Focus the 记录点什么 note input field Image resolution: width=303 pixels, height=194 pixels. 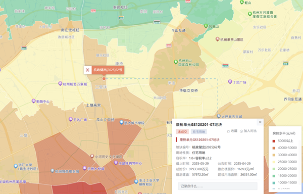pos(218,186)
